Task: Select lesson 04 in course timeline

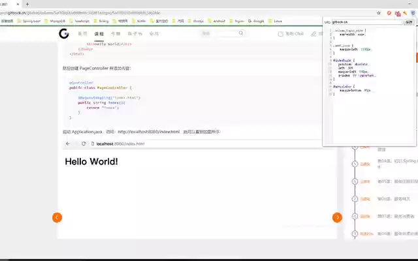Action: pyautogui.click(x=397, y=163)
